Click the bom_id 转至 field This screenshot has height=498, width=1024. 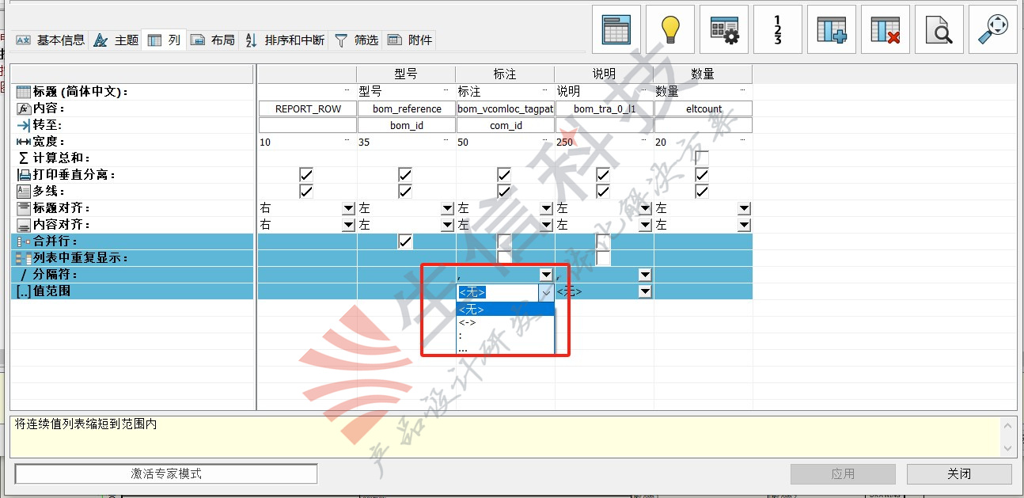tap(406, 125)
